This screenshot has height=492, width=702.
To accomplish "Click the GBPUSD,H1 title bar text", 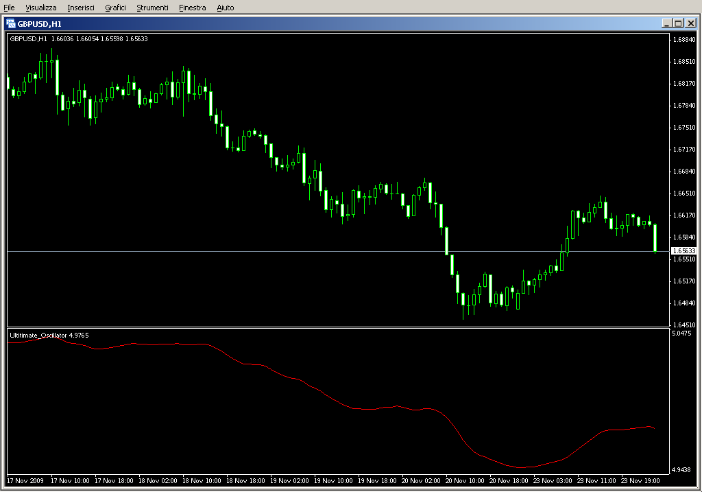I will point(39,24).
